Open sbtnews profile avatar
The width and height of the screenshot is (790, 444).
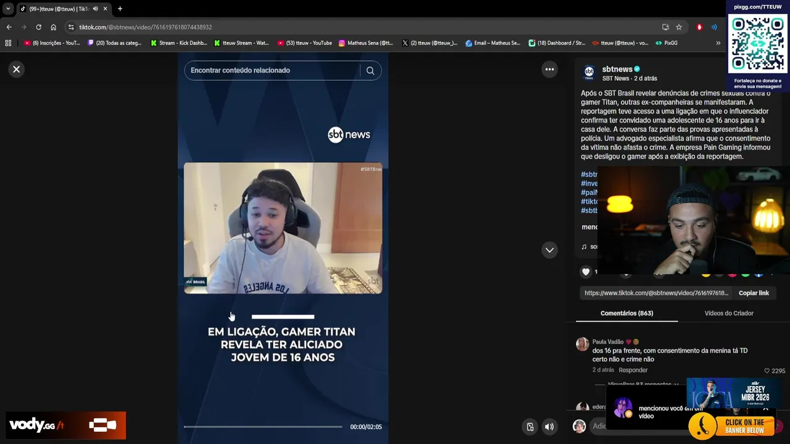click(589, 73)
